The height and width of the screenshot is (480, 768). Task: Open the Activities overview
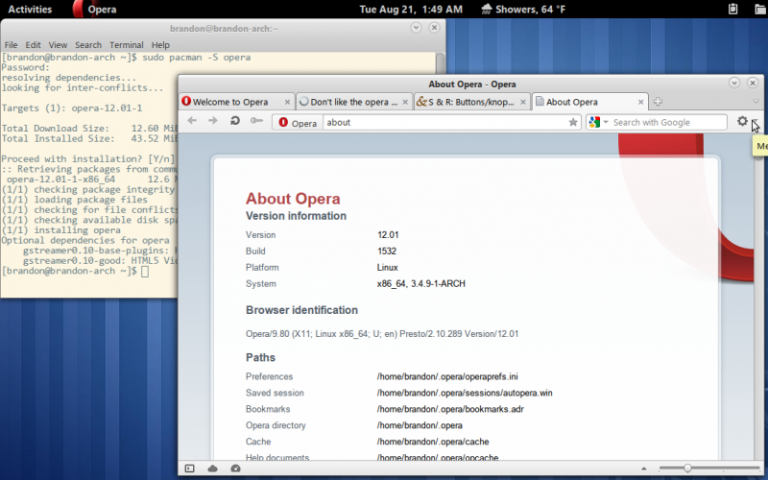point(30,9)
